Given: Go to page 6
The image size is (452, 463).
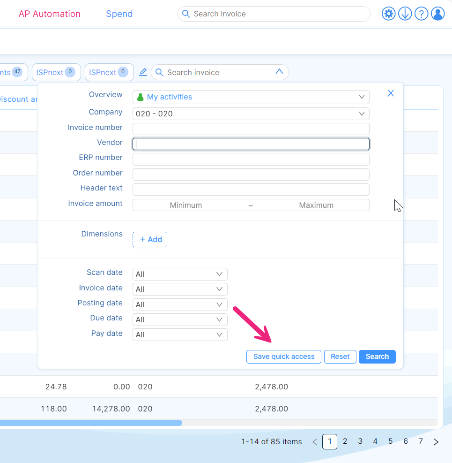Looking at the screenshot, I should (406, 441).
